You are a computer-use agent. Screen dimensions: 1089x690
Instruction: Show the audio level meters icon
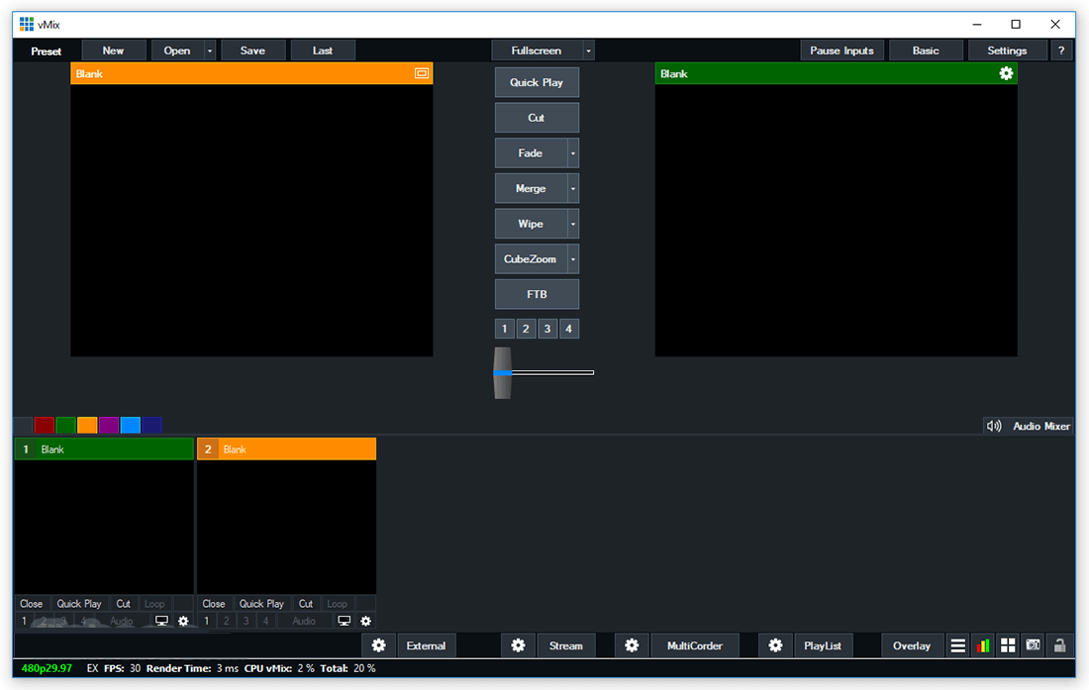coord(983,645)
